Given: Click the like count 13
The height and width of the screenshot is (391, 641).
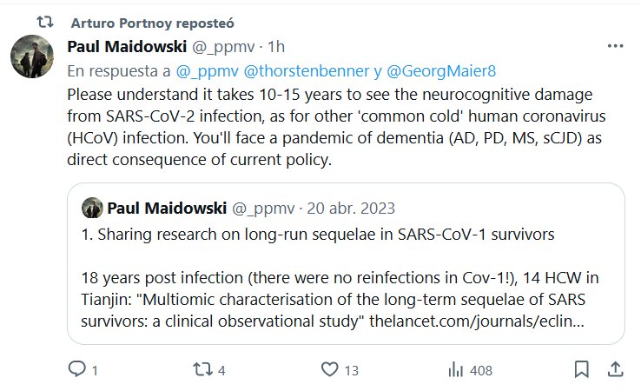Looking at the screenshot, I should 351,370.
